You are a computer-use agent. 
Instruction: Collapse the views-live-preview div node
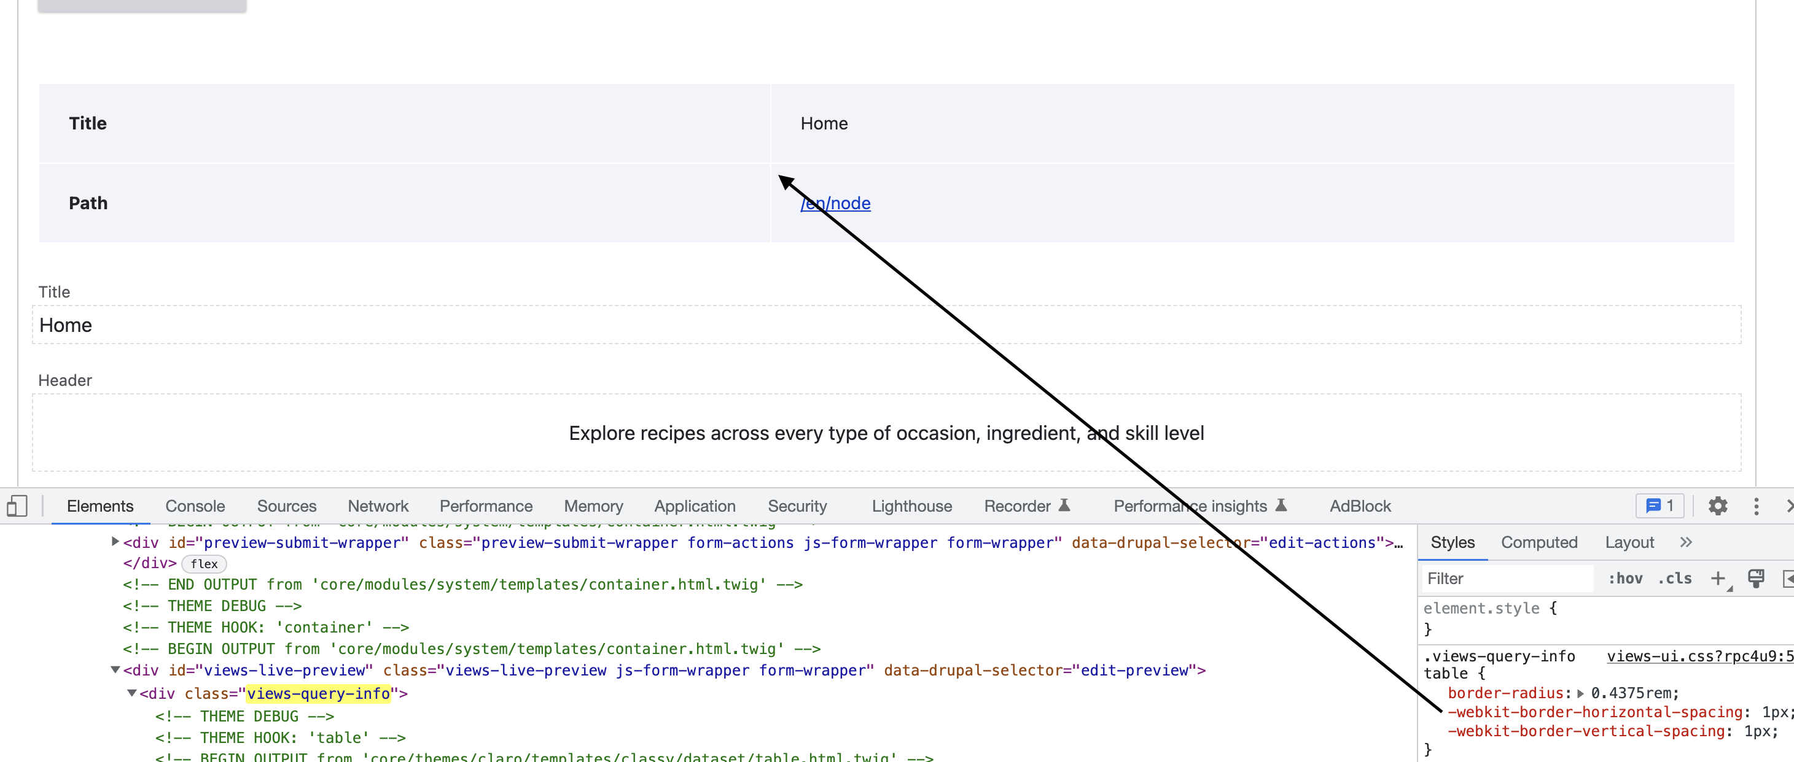(x=115, y=670)
